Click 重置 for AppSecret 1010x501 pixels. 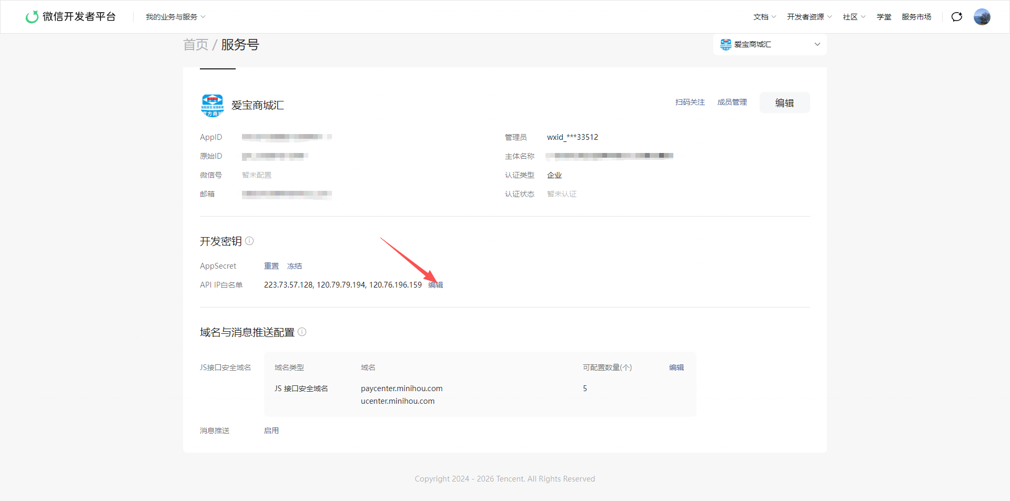click(x=271, y=266)
